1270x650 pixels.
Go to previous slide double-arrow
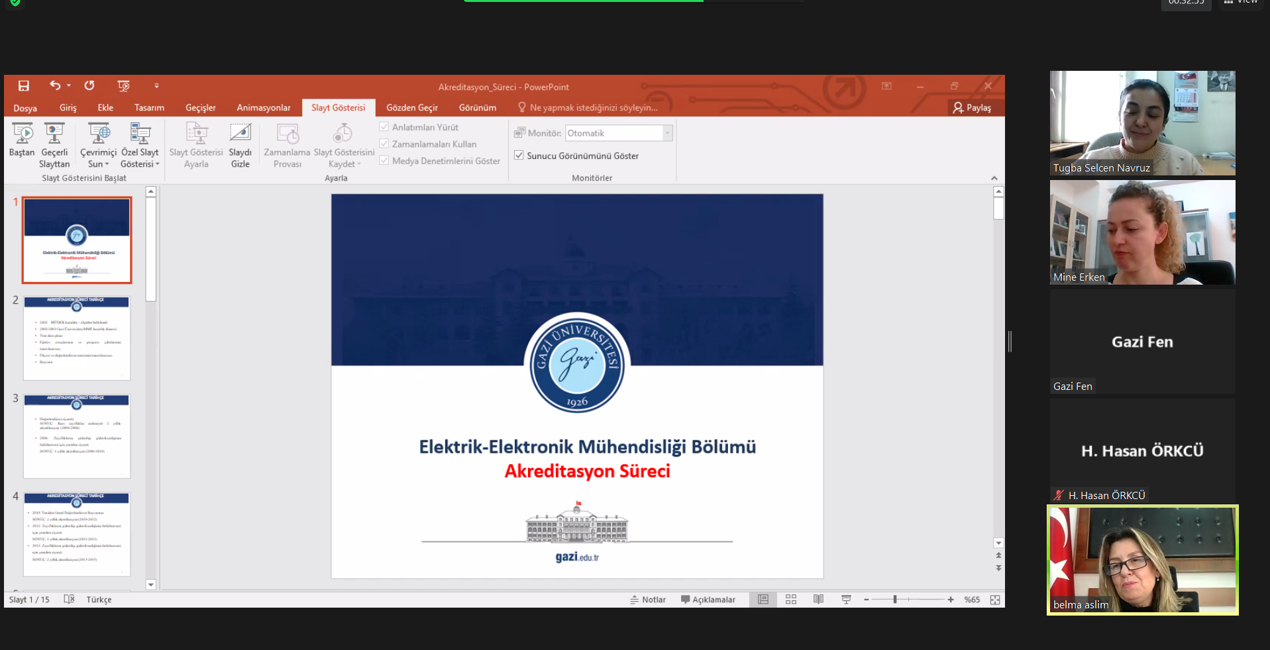998,556
